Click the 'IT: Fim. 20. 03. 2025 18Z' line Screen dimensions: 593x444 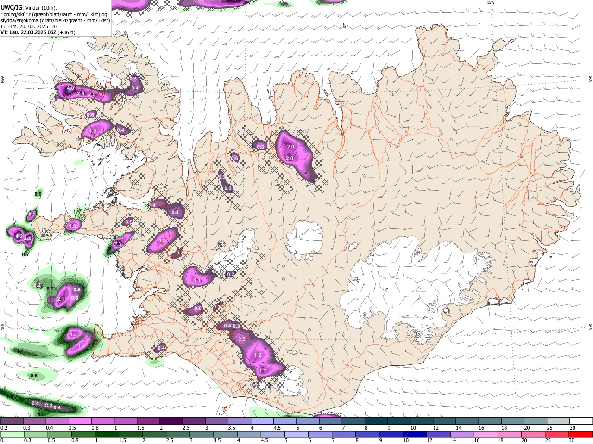tap(29, 26)
